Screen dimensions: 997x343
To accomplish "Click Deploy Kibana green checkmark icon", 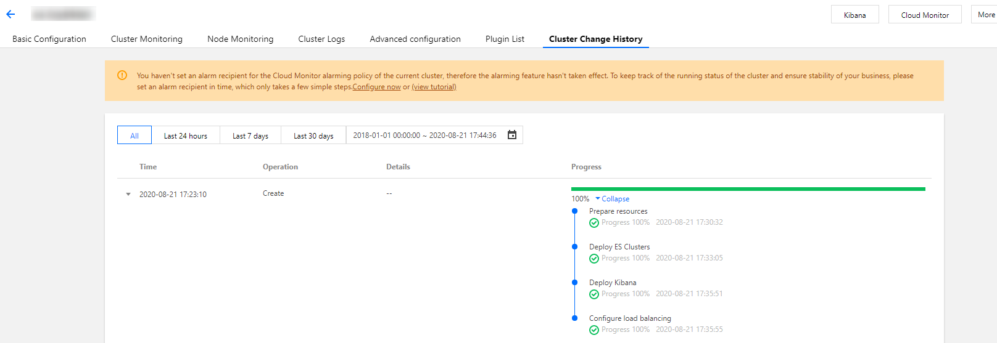I will 594,294.
